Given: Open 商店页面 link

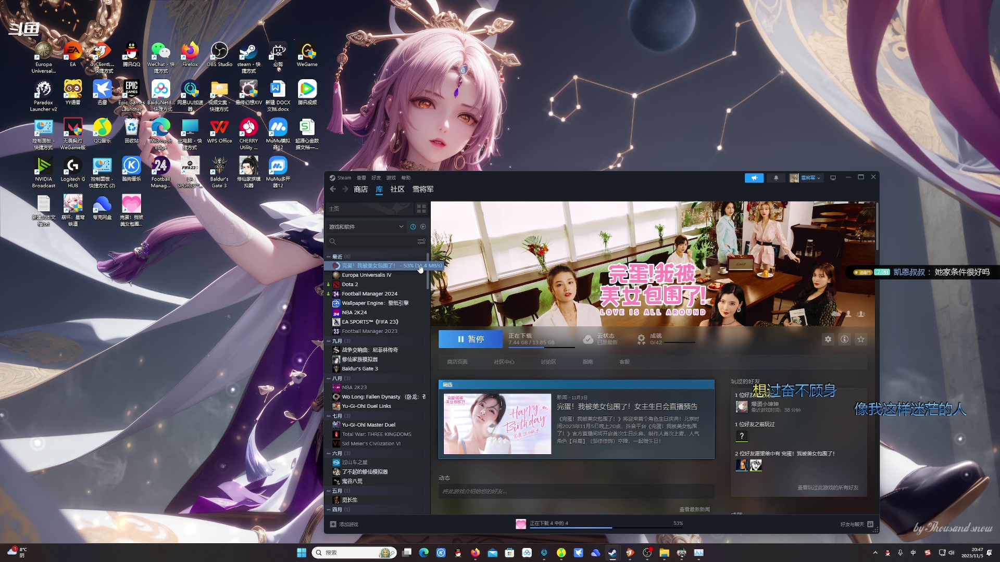Looking at the screenshot, I should (457, 362).
